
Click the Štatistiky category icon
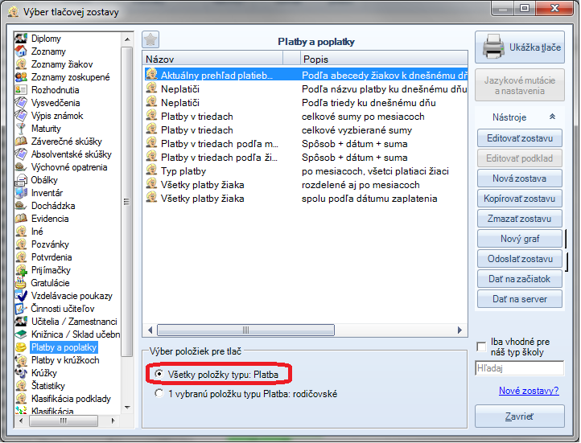(21, 386)
